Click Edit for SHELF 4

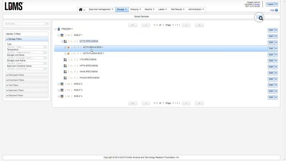coord(271,97)
